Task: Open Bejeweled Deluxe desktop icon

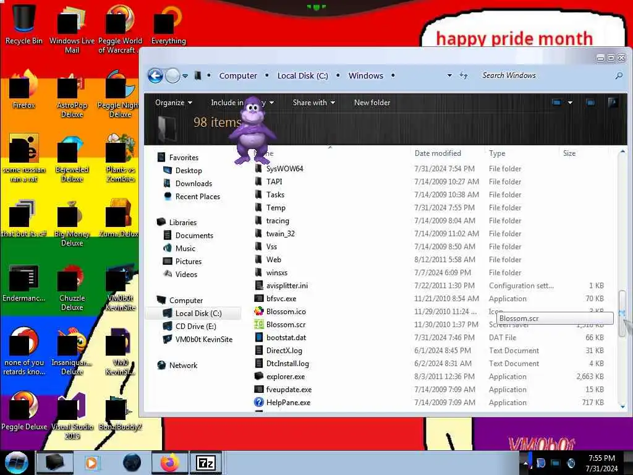Action: (72, 158)
